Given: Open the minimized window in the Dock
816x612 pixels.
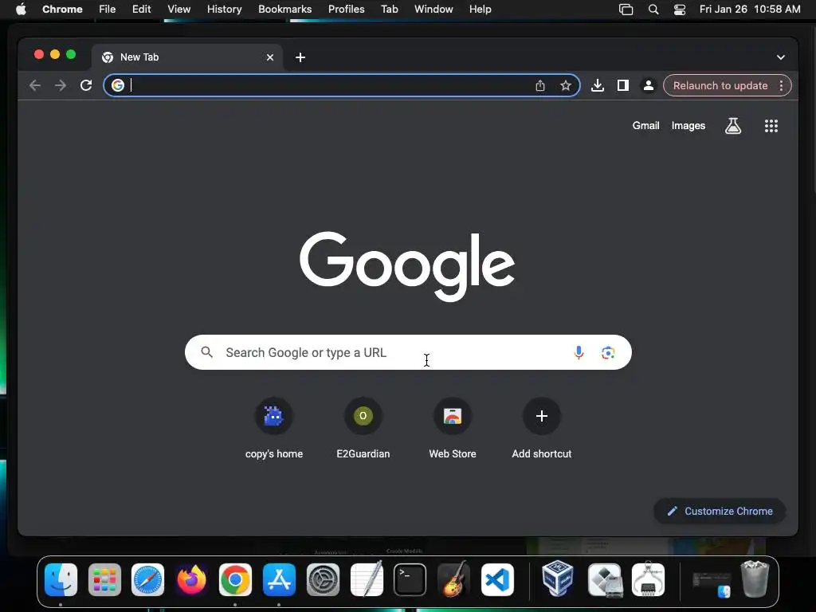Looking at the screenshot, I should 712,584.
